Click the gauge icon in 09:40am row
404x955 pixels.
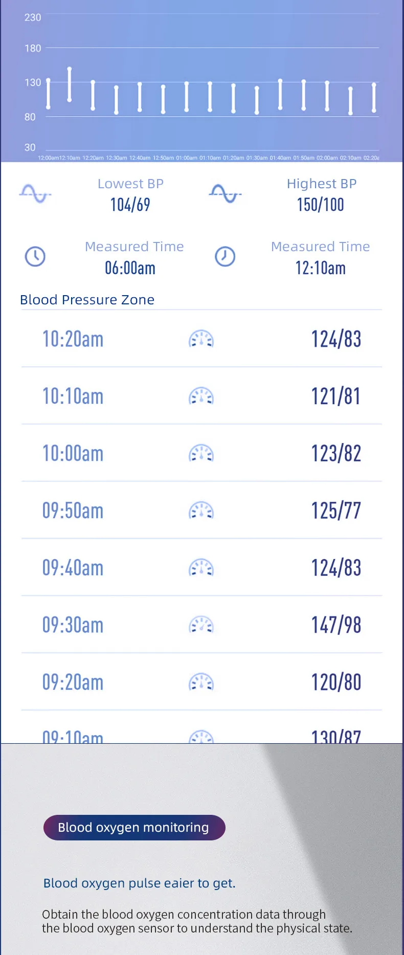[201, 568]
